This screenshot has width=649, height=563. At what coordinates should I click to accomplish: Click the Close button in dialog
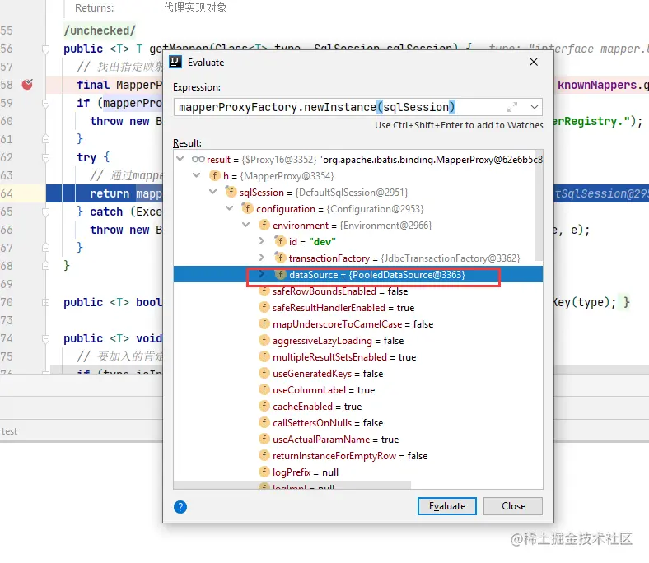click(x=513, y=506)
